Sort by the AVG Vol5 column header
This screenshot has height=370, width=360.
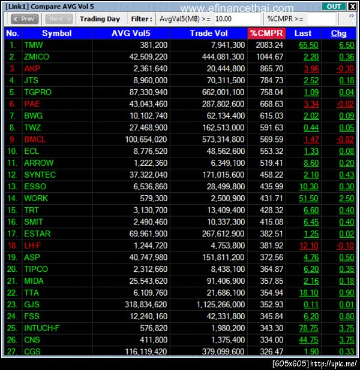pos(131,34)
